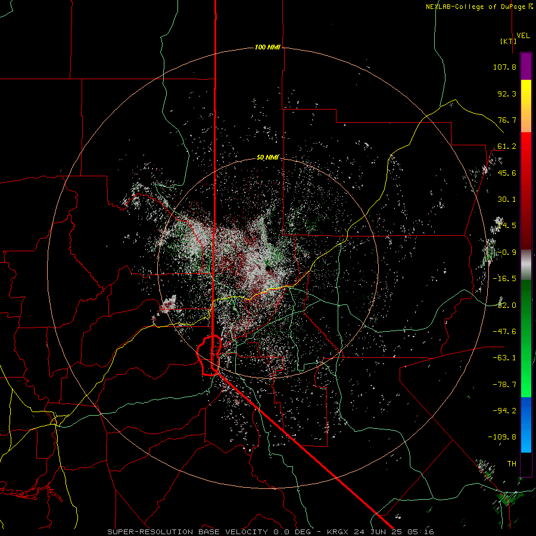This screenshot has height=536, width=536.
Task: Click the 50 NMI range ring label
Action: click(x=267, y=157)
